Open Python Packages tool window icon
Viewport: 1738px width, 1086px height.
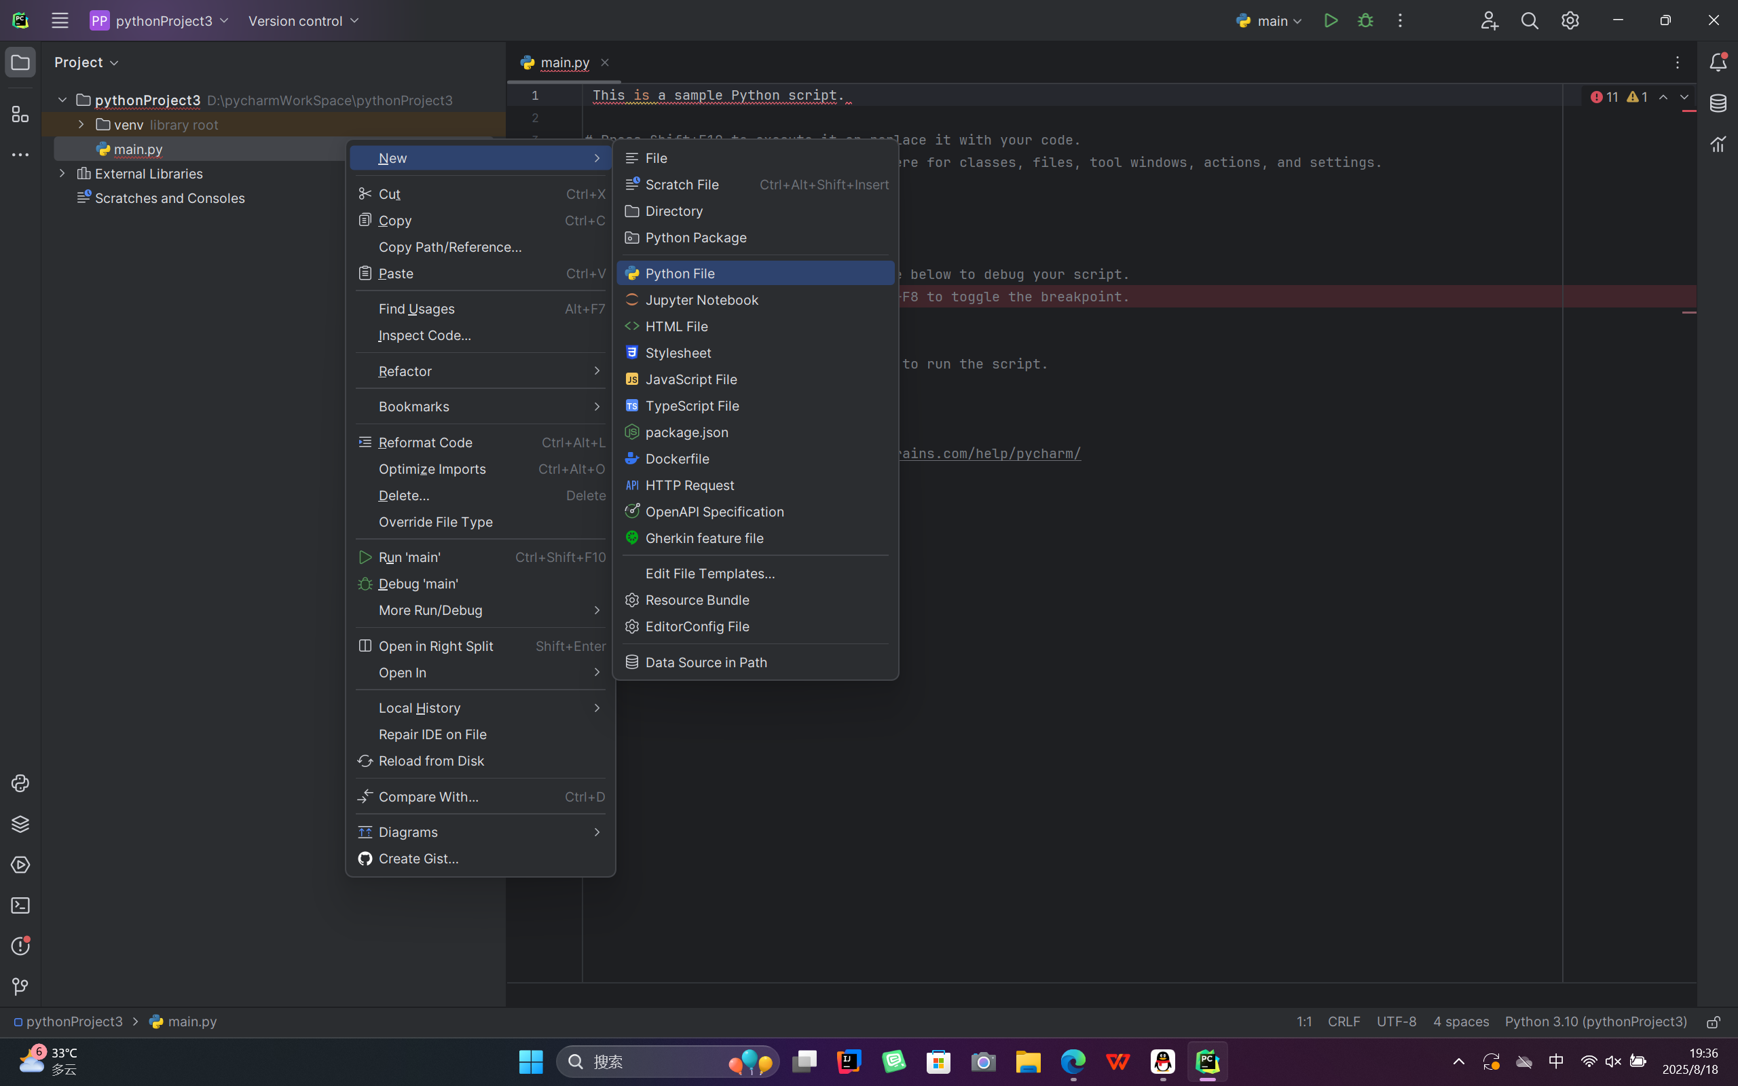coord(20,824)
